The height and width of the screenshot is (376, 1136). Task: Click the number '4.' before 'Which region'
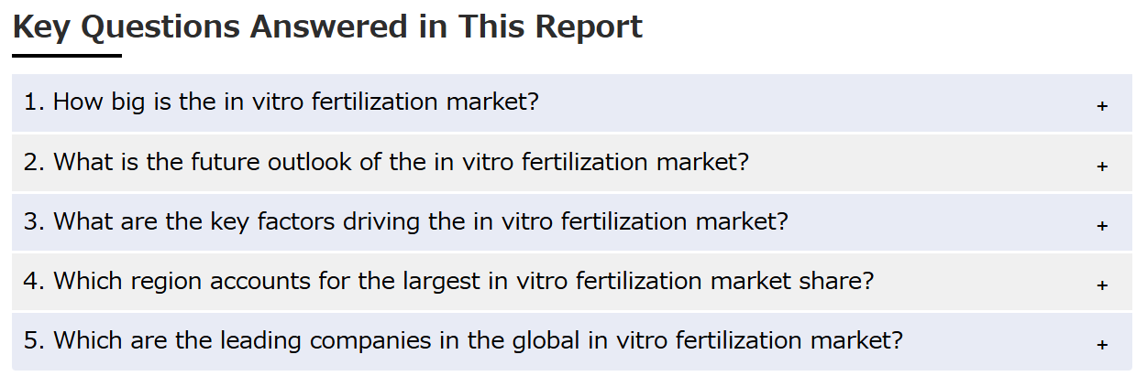pos(35,281)
